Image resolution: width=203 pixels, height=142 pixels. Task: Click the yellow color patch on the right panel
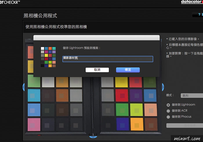[122, 82]
